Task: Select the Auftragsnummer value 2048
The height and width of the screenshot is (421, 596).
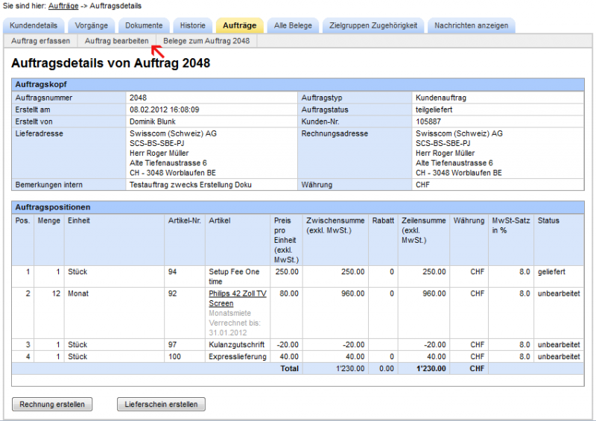Action: [x=138, y=98]
